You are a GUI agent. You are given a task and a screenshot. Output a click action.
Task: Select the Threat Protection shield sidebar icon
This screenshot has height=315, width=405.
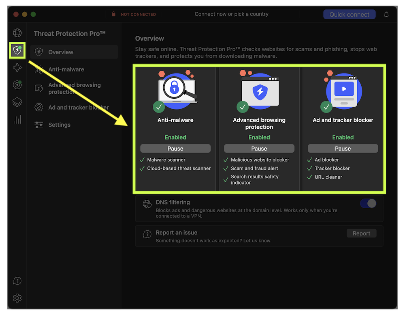pyautogui.click(x=17, y=50)
